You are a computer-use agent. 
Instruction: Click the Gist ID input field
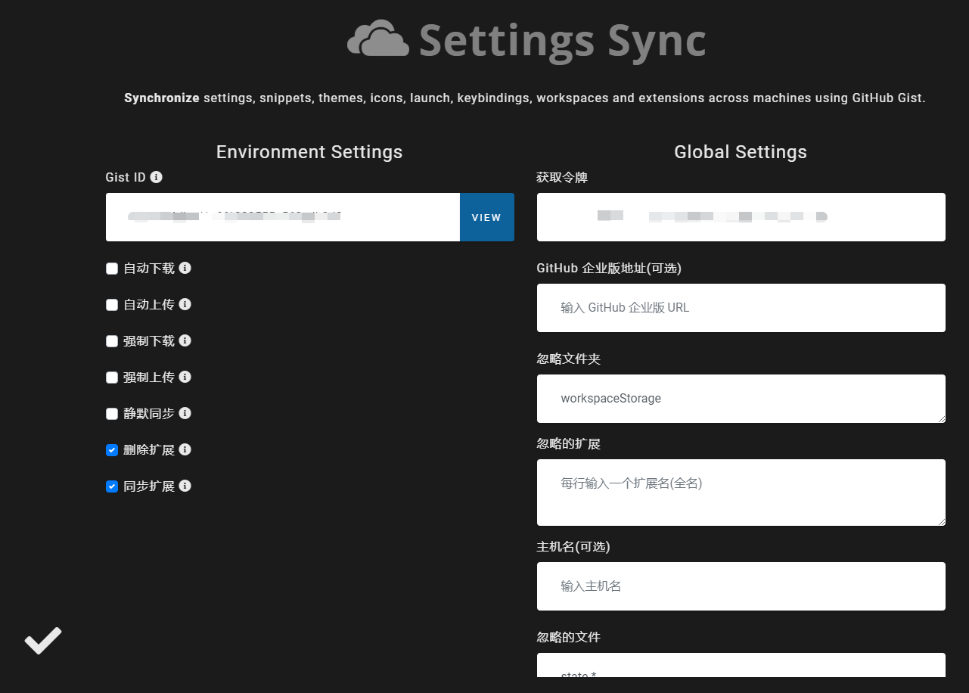[x=280, y=217]
